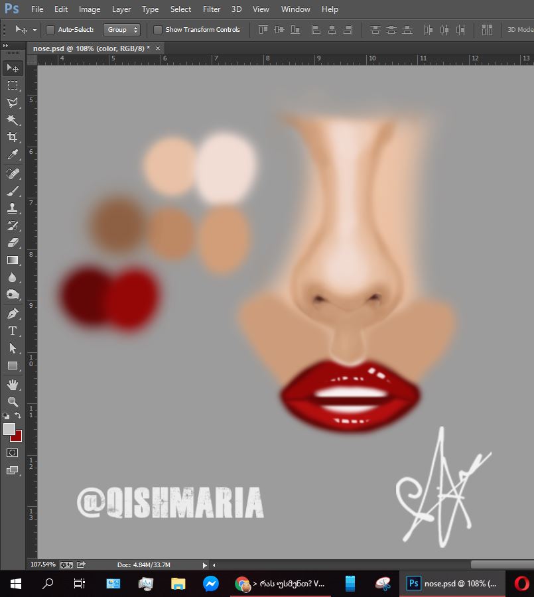Open Messenger from the taskbar
The image size is (534, 597).
pyautogui.click(x=211, y=584)
